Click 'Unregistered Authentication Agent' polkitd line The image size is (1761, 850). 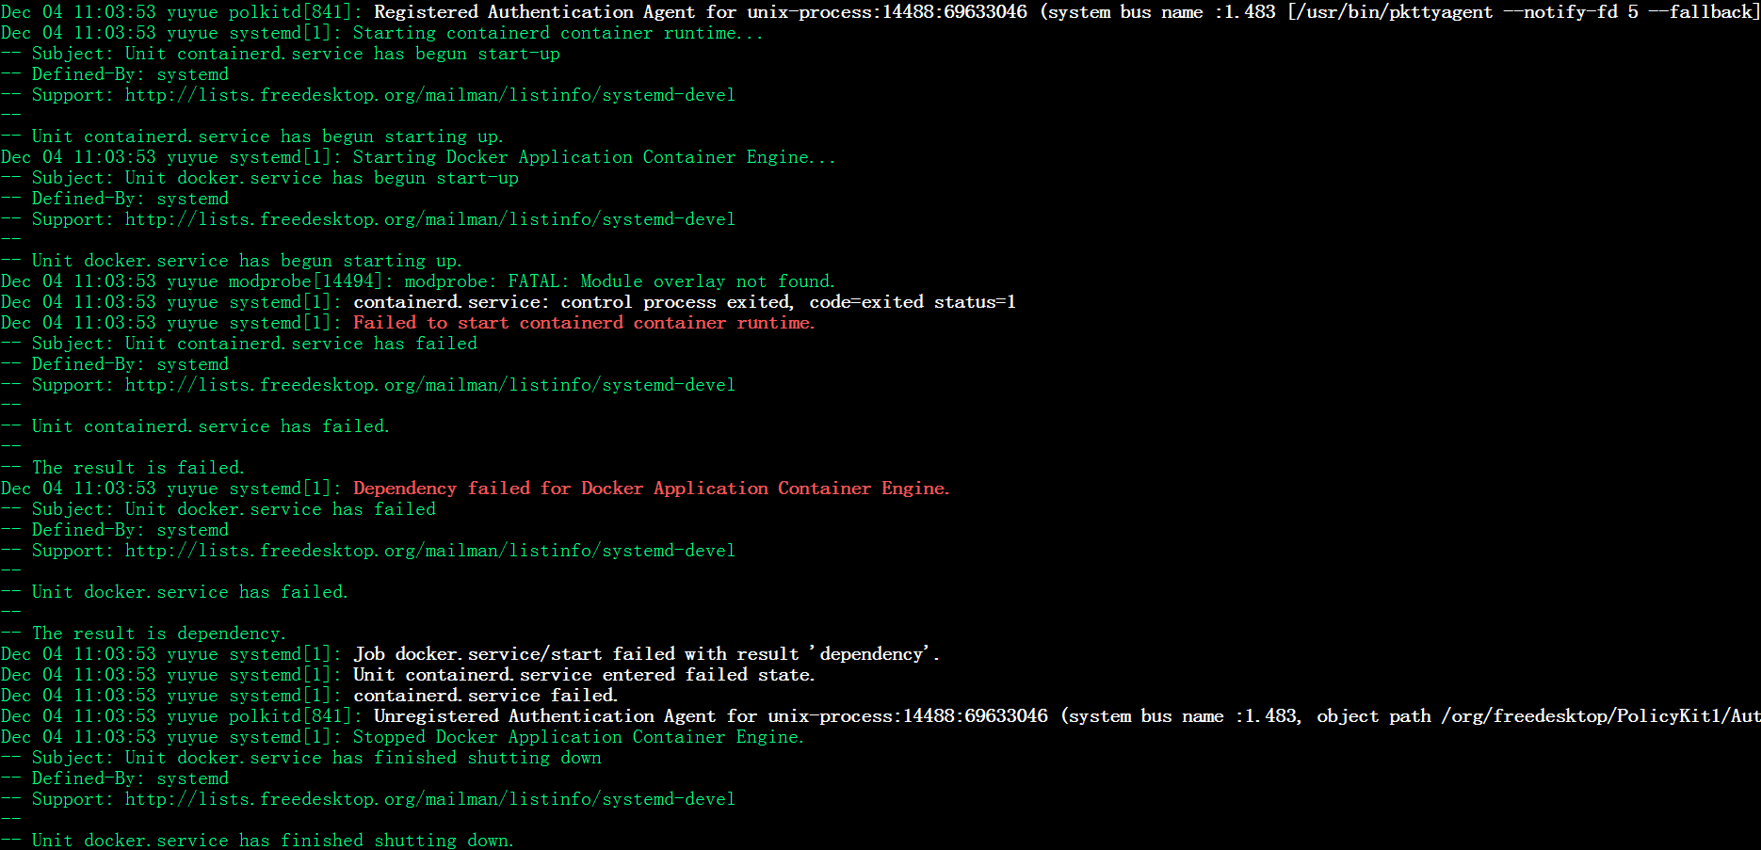coord(880,716)
